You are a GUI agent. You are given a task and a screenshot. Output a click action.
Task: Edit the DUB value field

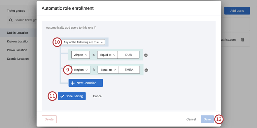pos(128,55)
